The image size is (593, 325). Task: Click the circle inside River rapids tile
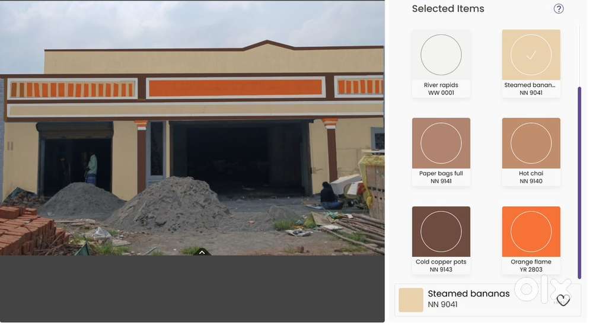(x=441, y=55)
